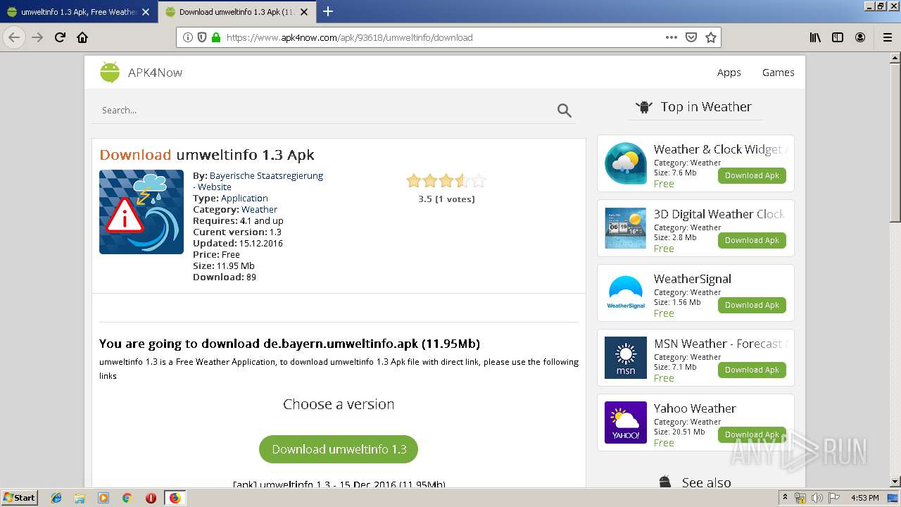Image resolution: width=901 pixels, height=507 pixels.
Task: Show hidden system tray icons
Action: (x=785, y=498)
